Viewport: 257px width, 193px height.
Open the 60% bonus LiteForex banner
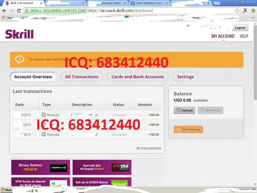[x=41, y=182]
